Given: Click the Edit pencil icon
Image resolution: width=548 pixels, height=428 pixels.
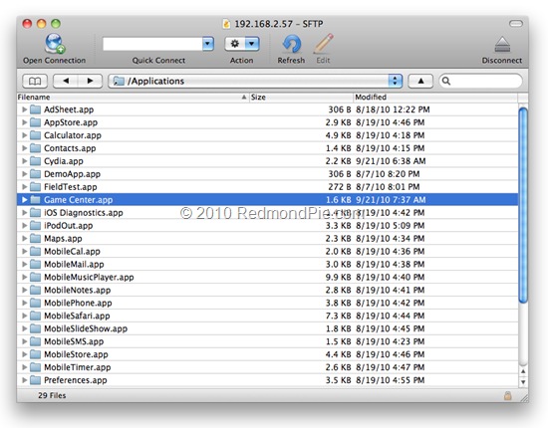Looking at the screenshot, I should 324,44.
